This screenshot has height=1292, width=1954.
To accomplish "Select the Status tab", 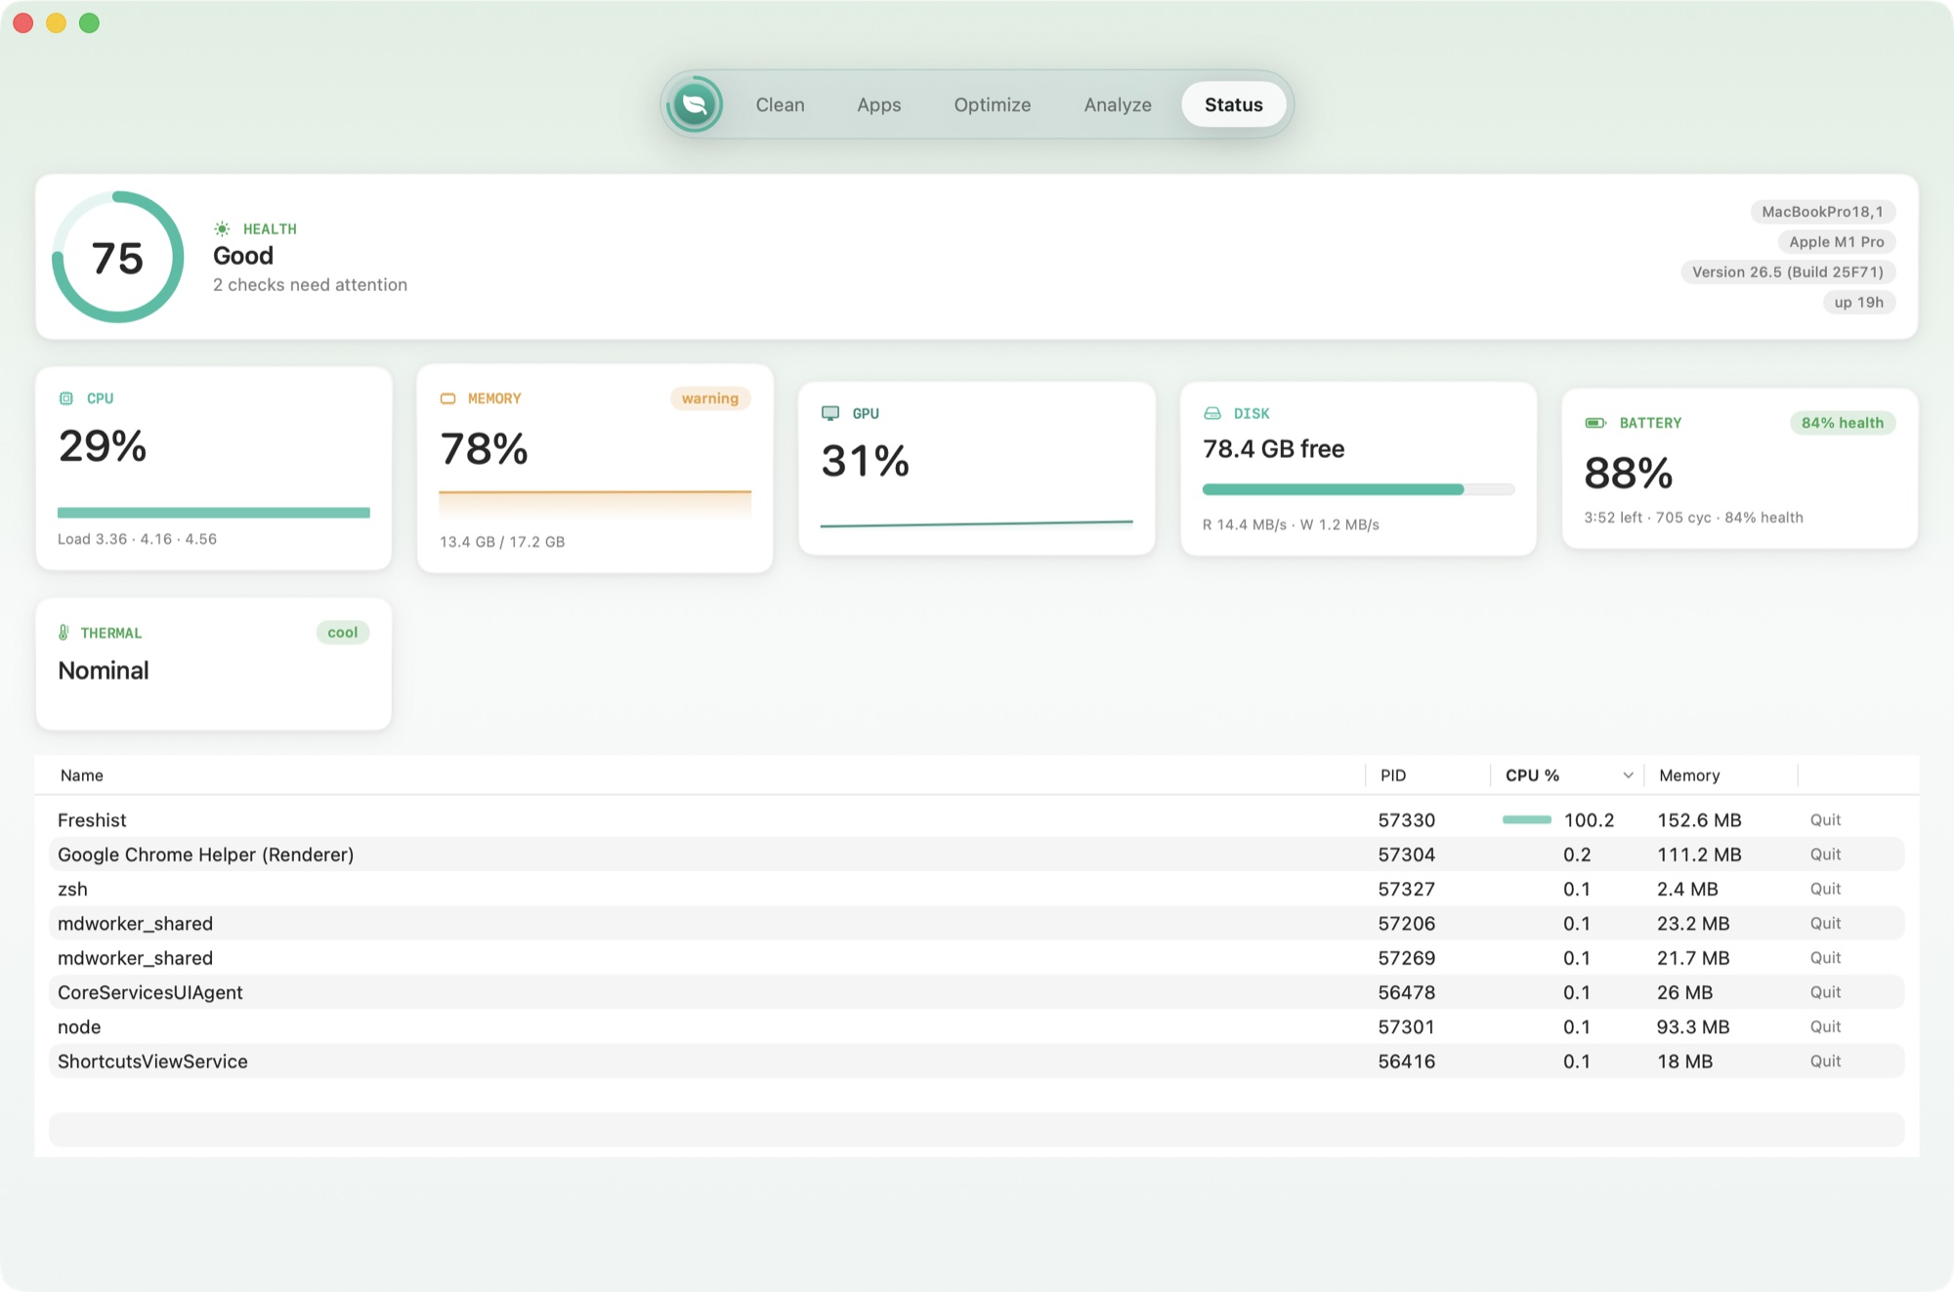I will point(1234,104).
